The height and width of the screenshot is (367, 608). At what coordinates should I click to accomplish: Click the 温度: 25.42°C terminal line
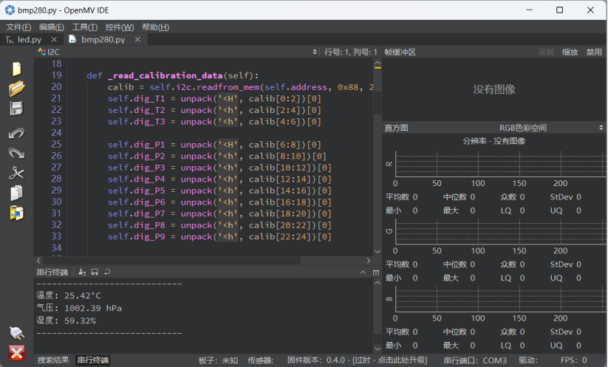(69, 295)
